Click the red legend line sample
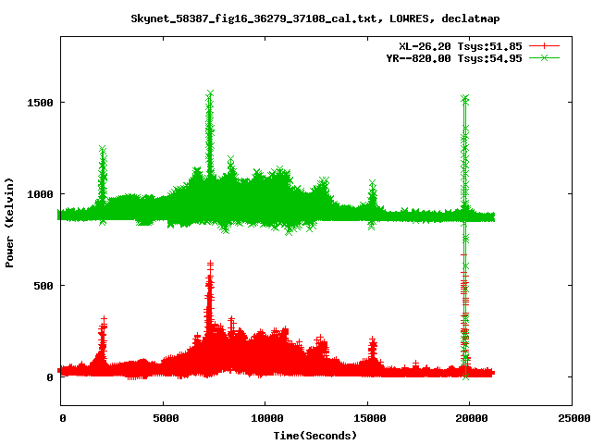Screen dimensions: 592x444 (544, 46)
